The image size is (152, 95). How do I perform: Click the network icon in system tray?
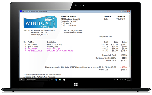[x=120, y=80]
